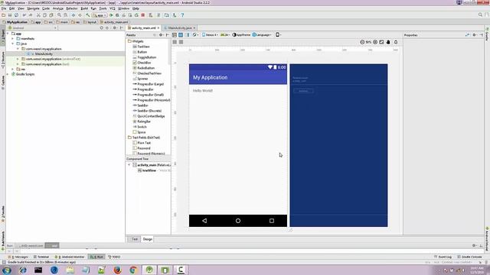Open the Nexus 4 device dropdown
The image size is (490, 275).
[x=210, y=35]
